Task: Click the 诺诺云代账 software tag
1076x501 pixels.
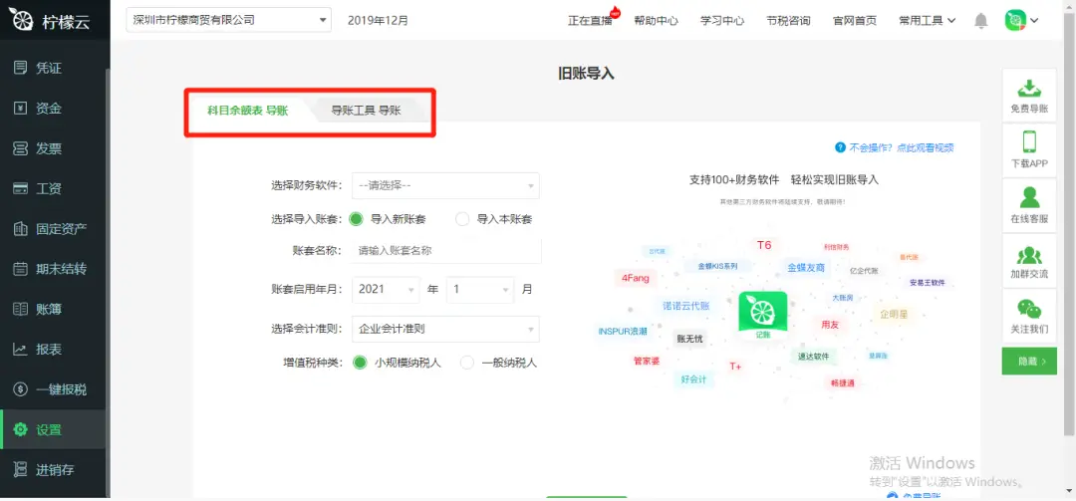Action: [685, 306]
